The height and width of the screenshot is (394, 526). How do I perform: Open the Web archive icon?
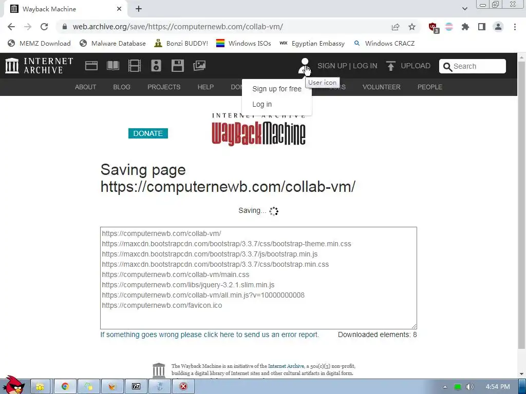[x=91, y=66]
